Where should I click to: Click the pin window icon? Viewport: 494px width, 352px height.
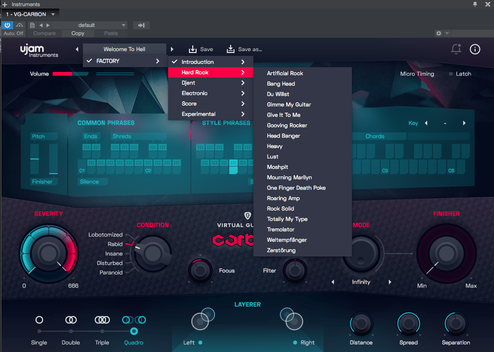[x=475, y=4]
